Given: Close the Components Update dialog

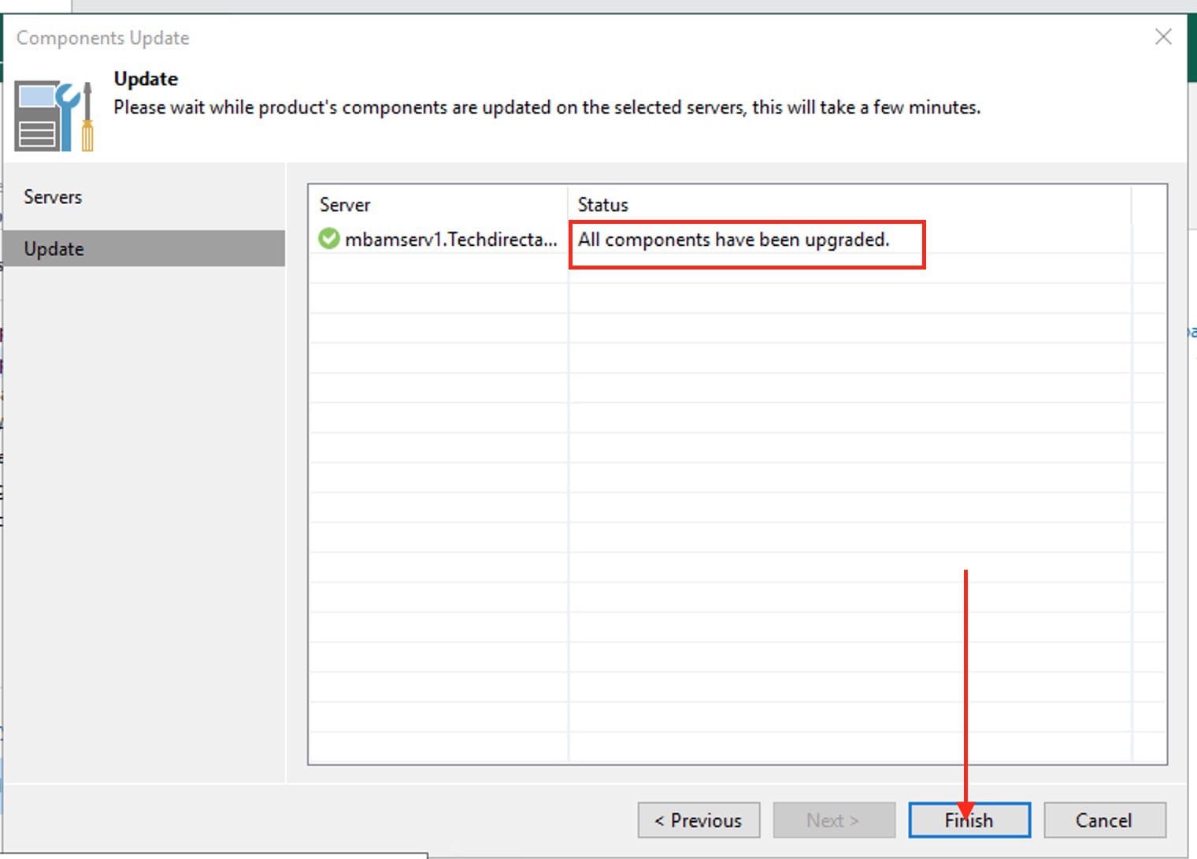Looking at the screenshot, I should 1163,37.
